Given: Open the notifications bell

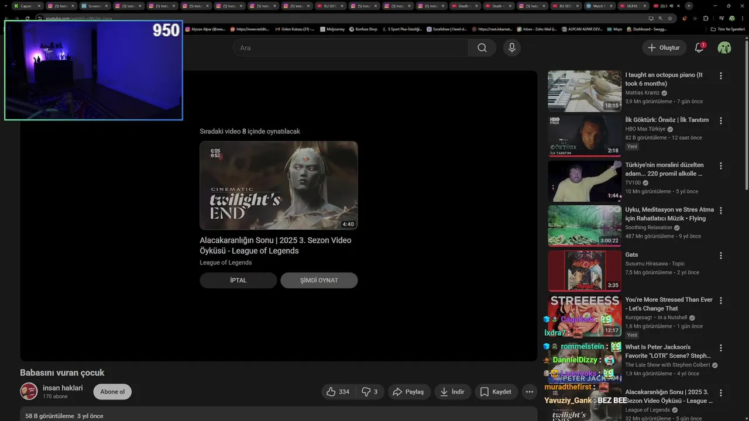Looking at the screenshot, I should (699, 48).
